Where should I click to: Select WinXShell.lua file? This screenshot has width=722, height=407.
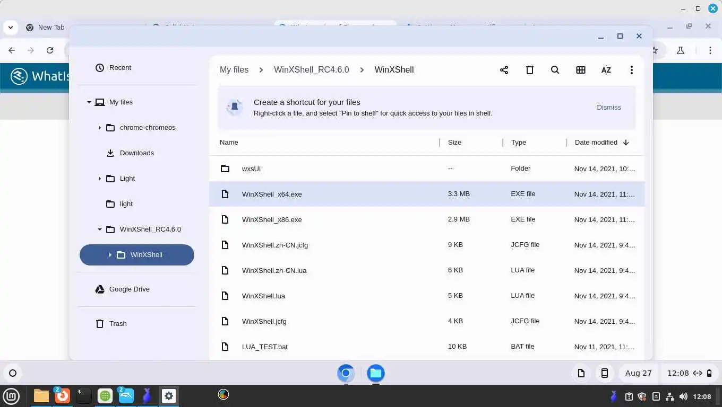pyautogui.click(x=427, y=296)
